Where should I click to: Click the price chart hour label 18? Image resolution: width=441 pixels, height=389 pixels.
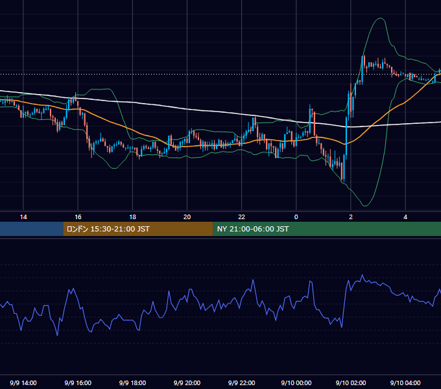coord(132,217)
